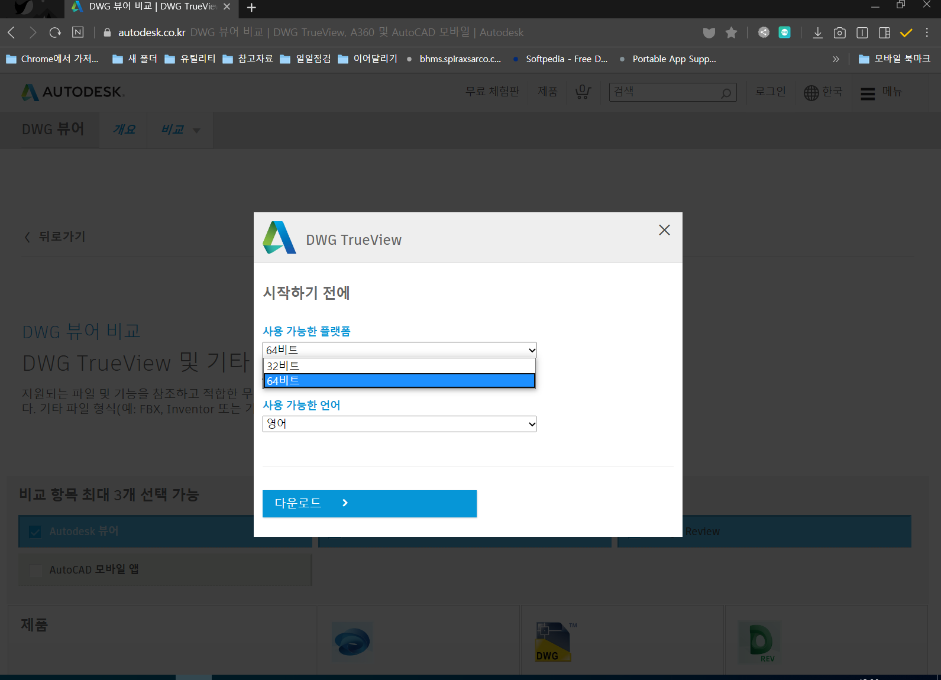Open the bhms.spiraxsarco bookmark

click(453, 59)
